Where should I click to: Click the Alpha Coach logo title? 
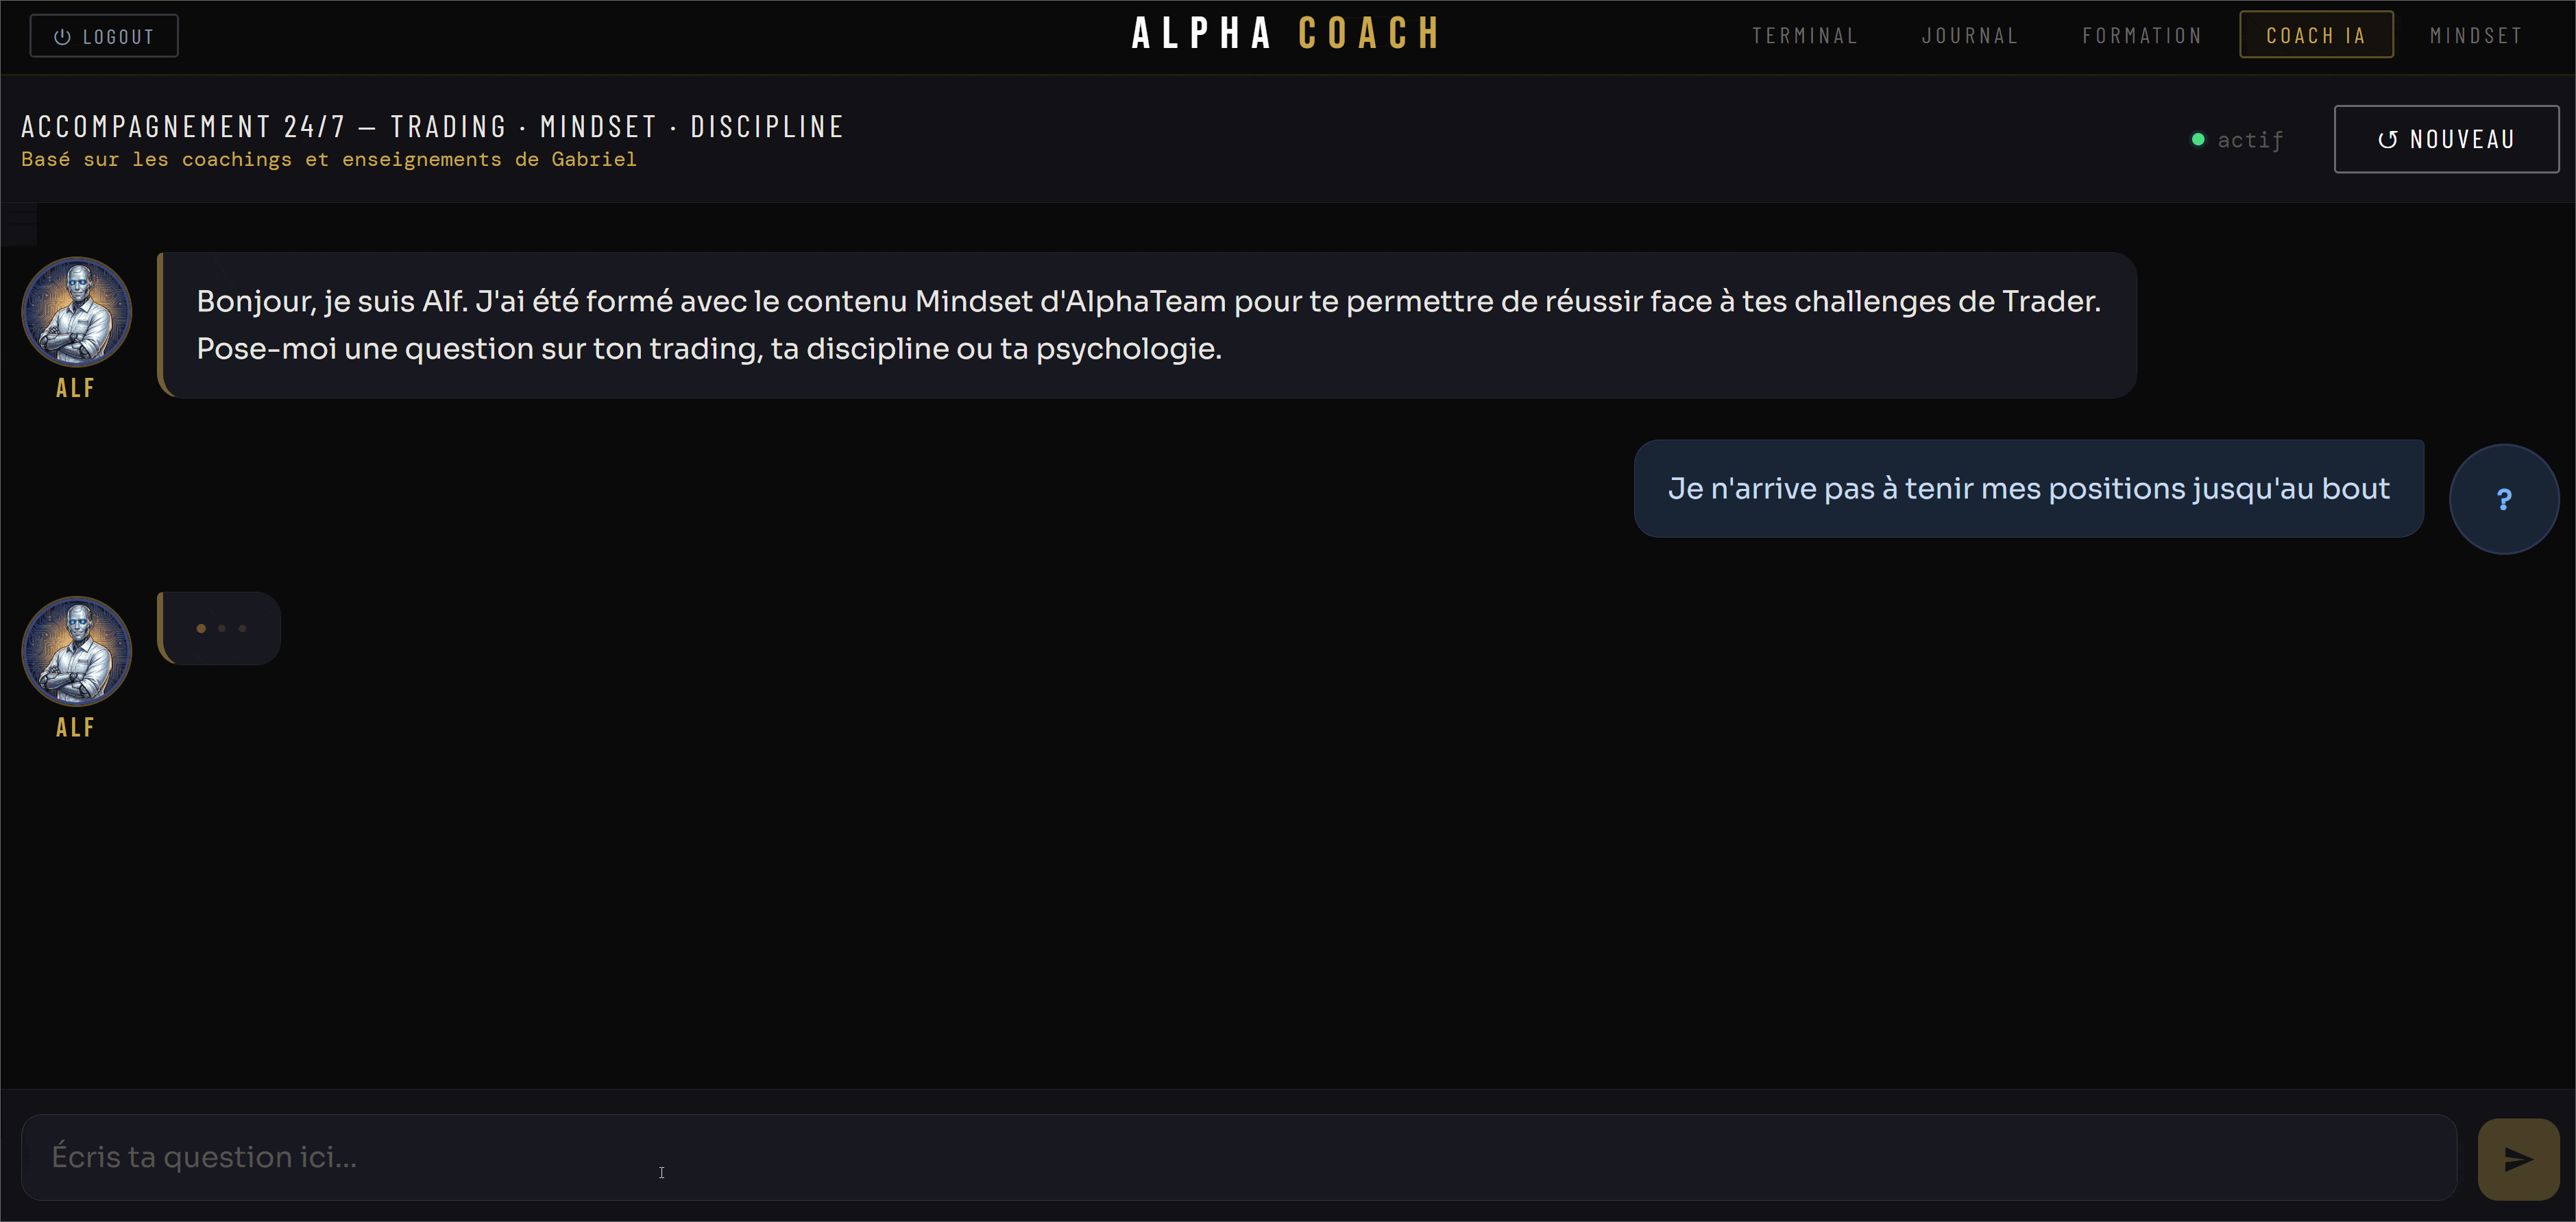click(1286, 34)
